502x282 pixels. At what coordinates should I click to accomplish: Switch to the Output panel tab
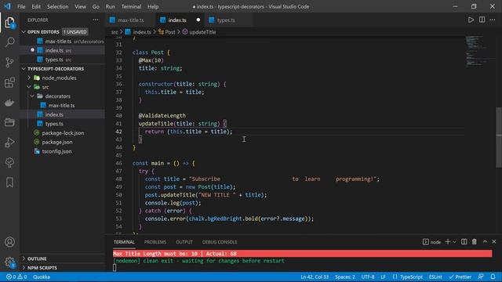point(184,242)
